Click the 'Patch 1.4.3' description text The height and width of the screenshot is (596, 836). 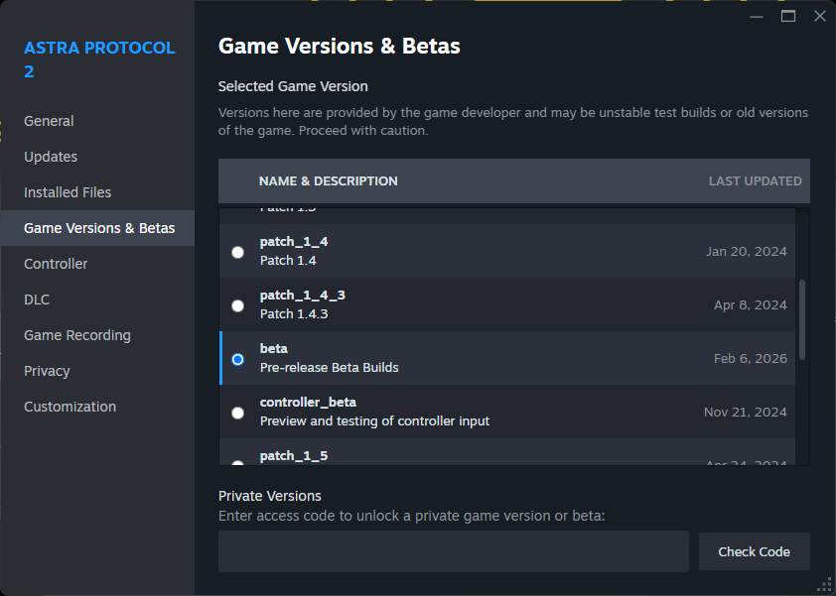point(294,313)
